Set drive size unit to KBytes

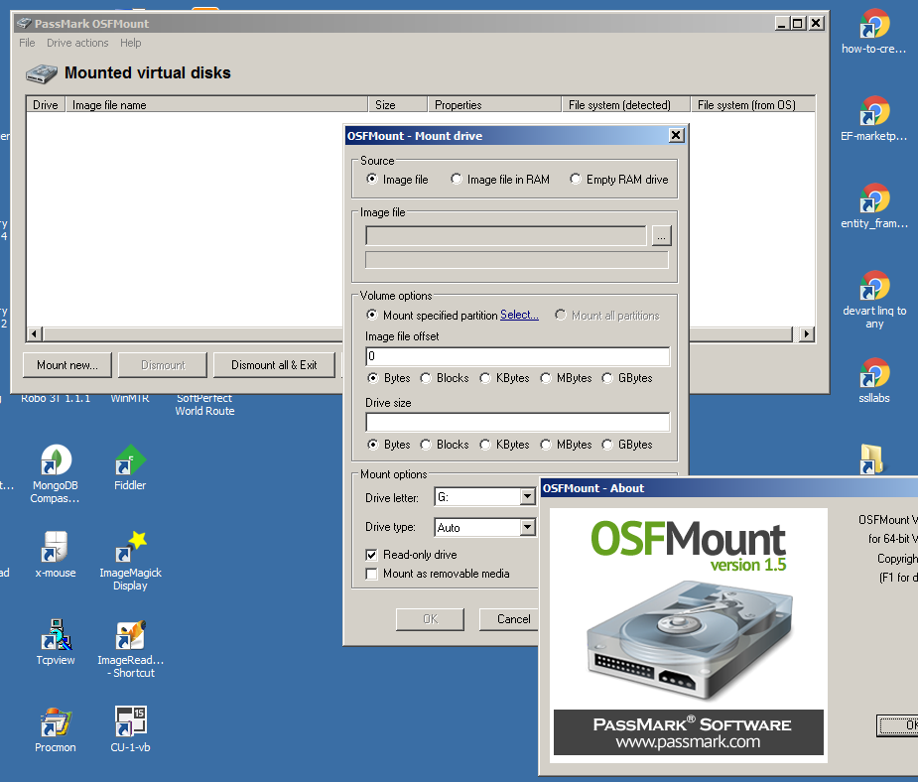tap(484, 445)
